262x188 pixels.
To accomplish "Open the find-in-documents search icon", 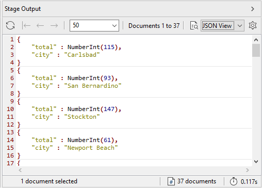I will pyautogui.click(x=194, y=26).
